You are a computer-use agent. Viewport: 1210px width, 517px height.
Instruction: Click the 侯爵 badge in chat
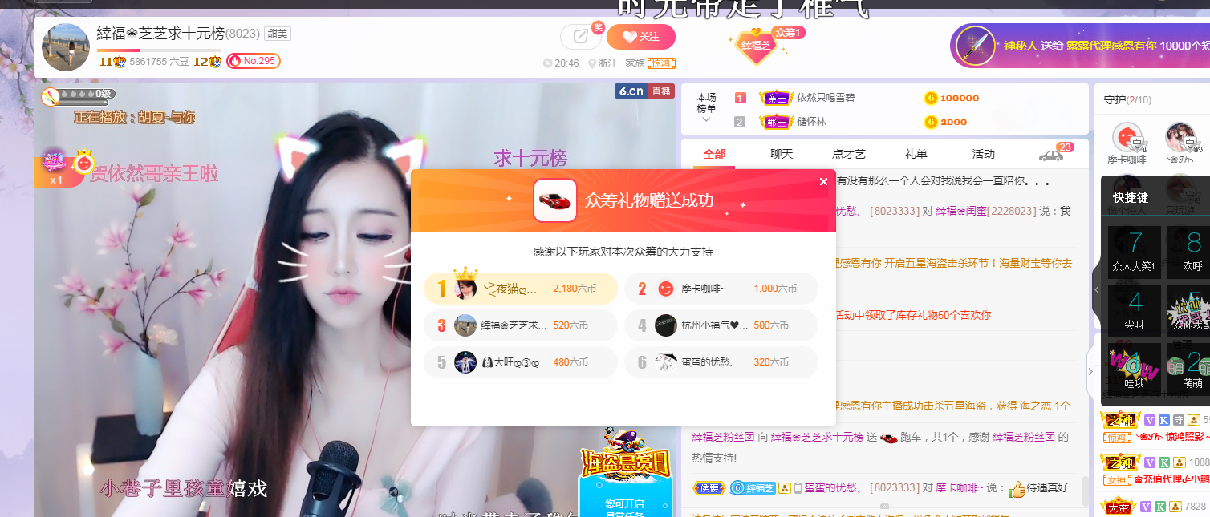pos(709,487)
